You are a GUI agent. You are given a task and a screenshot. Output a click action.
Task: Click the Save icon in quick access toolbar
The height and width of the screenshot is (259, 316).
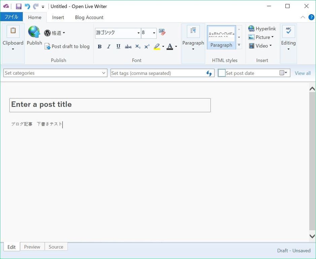tap(19, 6)
